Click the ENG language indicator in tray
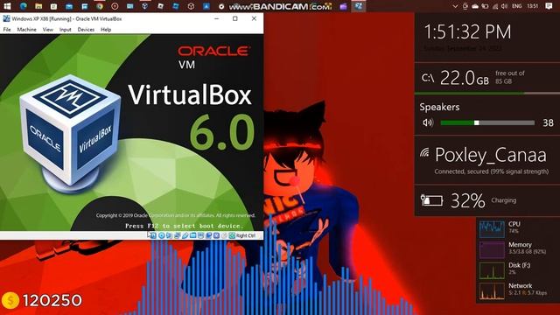This screenshot has height=315, width=560. click(x=517, y=6)
